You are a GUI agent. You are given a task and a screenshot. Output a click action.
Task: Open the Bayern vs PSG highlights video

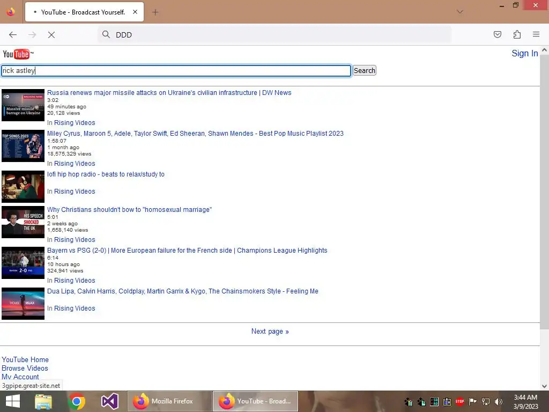point(187,251)
